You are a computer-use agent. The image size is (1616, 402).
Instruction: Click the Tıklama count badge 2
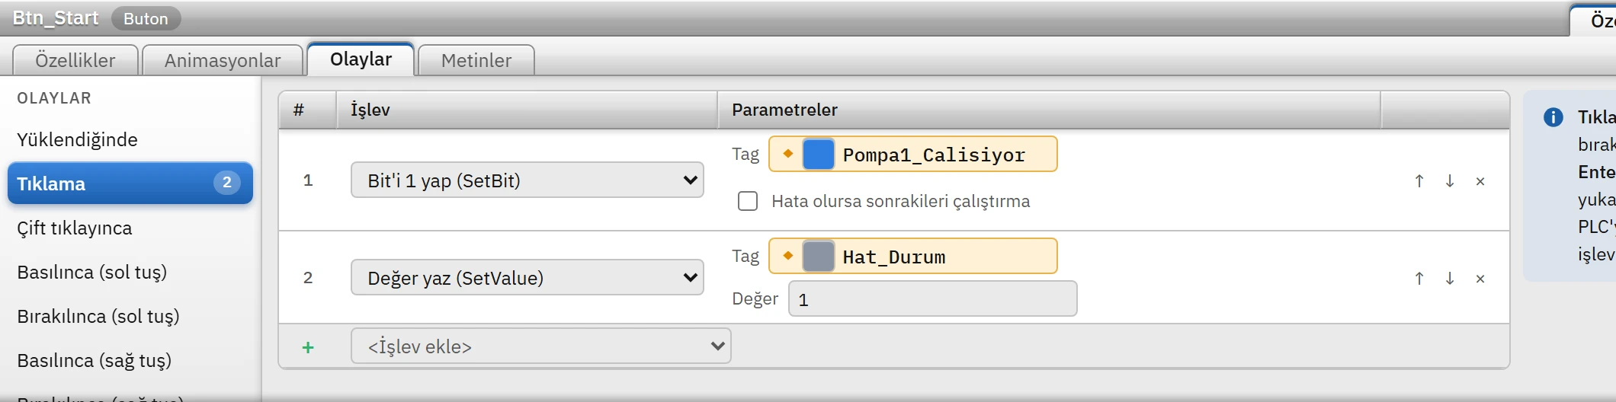pos(227,183)
